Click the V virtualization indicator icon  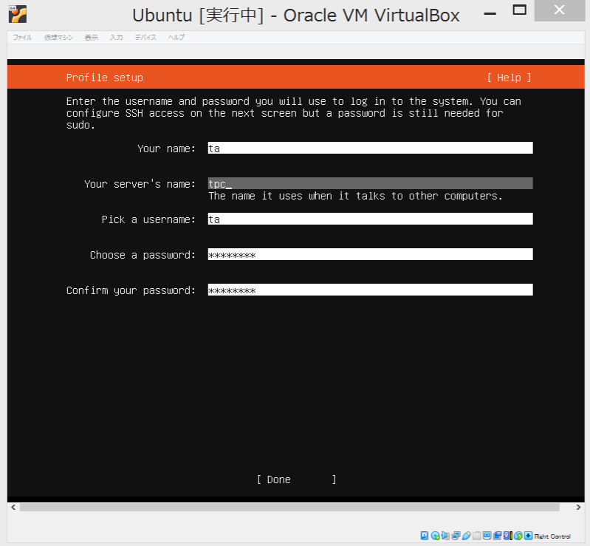point(507,536)
